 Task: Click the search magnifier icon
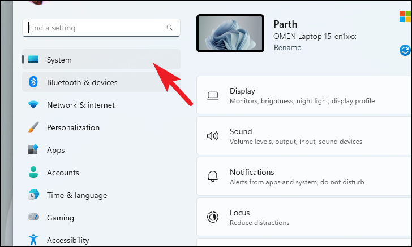coord(170,28)
